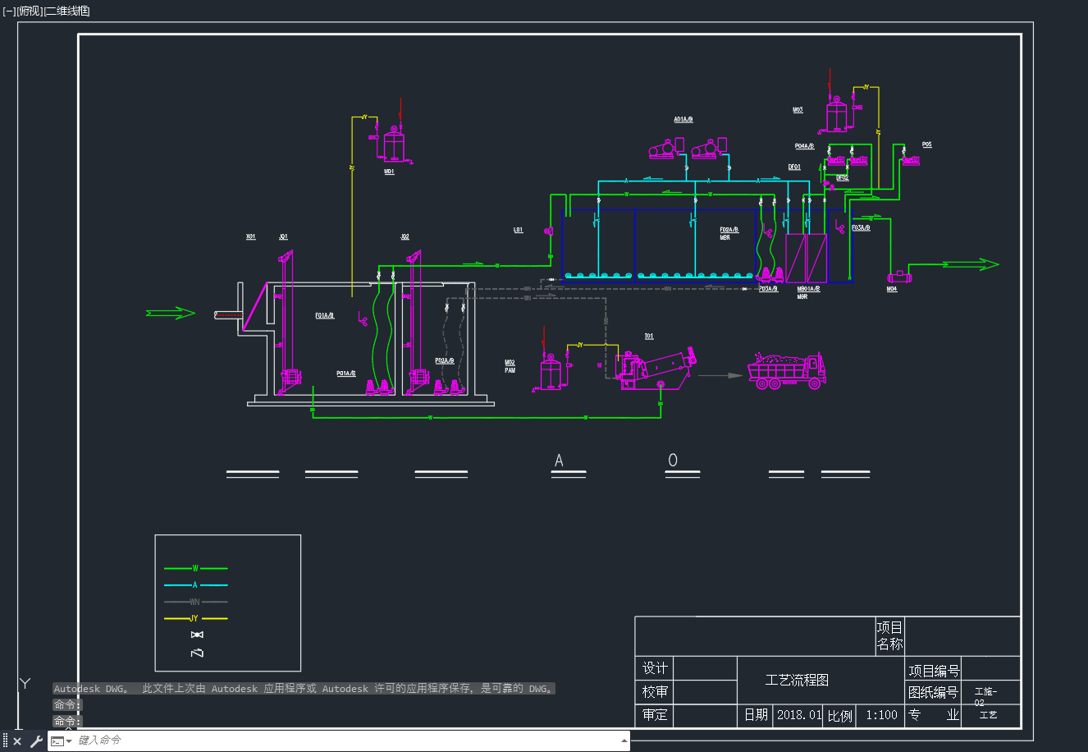Click the 'F03A/B' label
The image size is (1088, 752).
pos(861,227)
